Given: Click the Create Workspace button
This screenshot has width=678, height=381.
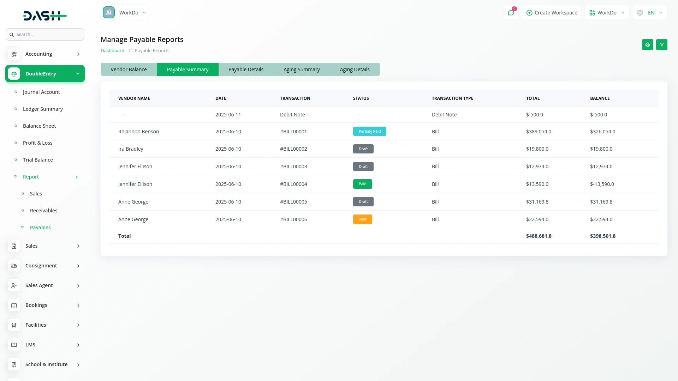Looking at the screenshot, I should (x=552, y=13).
